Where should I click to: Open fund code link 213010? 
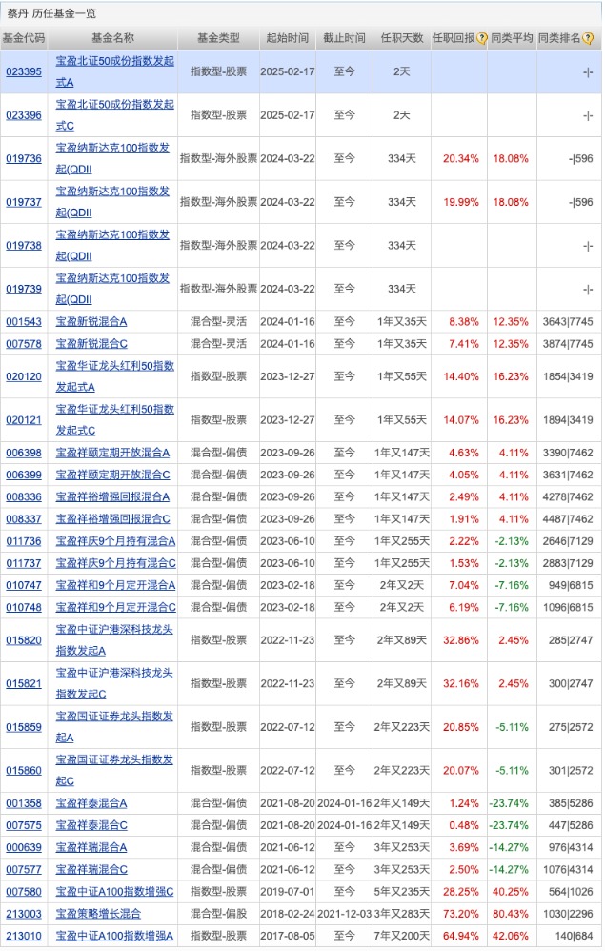pos(24,936)
